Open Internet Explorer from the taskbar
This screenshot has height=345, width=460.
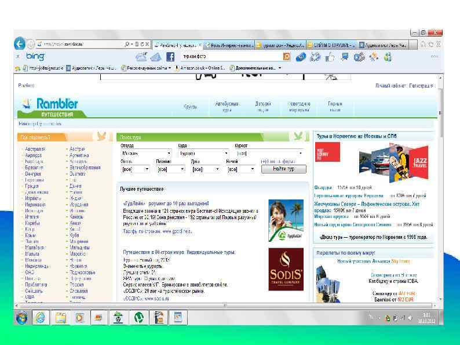tap(40, 318)
